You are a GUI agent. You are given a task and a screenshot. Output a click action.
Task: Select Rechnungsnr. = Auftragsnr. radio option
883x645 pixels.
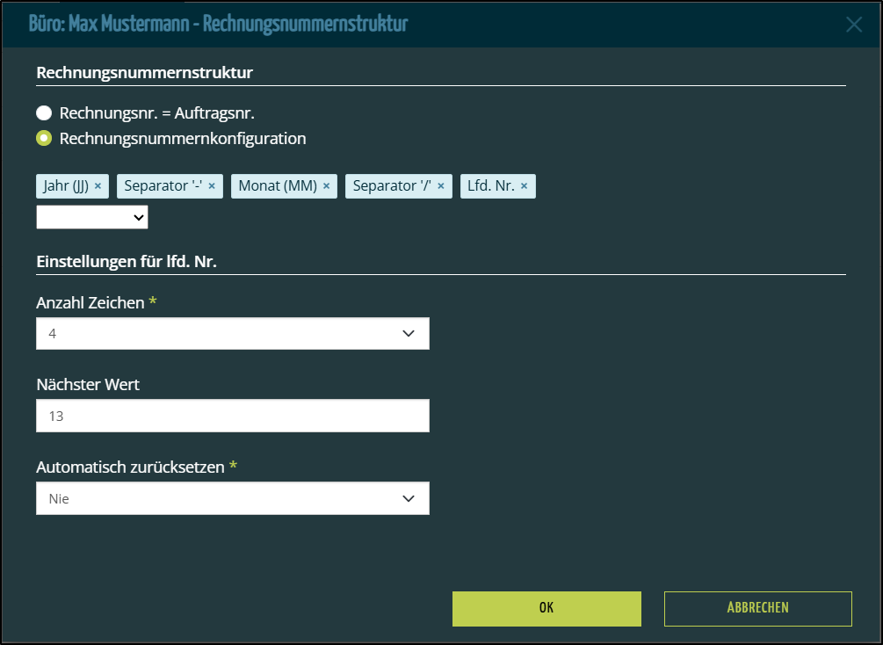44,112
